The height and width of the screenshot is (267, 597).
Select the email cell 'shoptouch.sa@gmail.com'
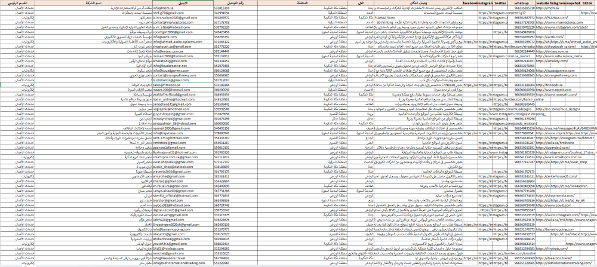183,47
